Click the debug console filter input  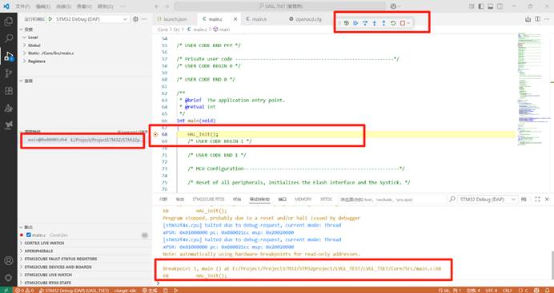tap(391, 200)
